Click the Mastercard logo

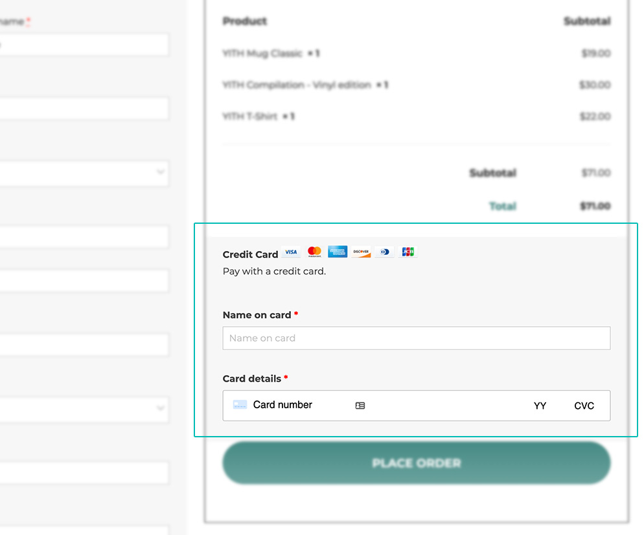coord(314,252)
